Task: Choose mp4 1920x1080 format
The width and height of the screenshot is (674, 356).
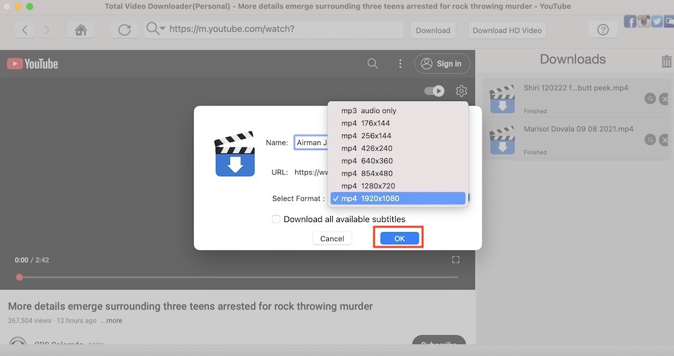Action: (x=398, y=199)
